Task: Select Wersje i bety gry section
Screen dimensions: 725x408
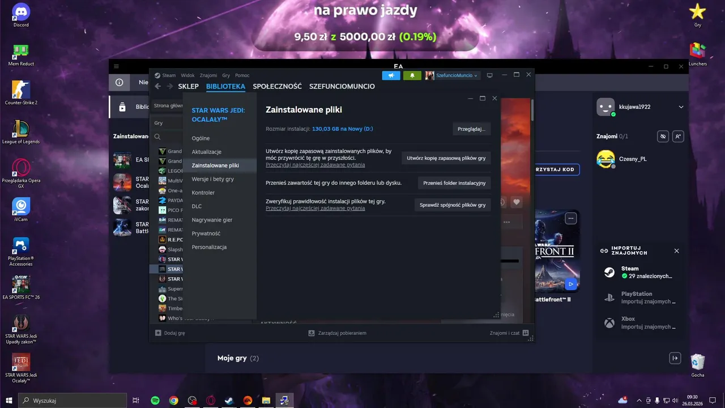Action: [x=220, y=179]
